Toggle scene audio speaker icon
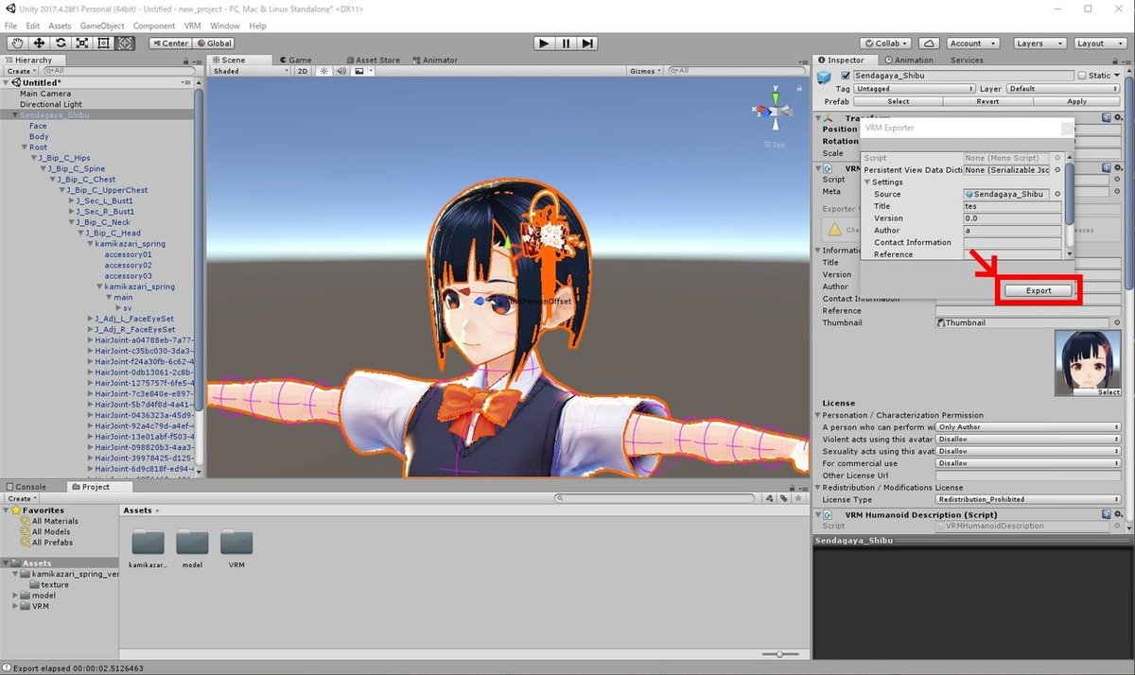 point(341,71)
